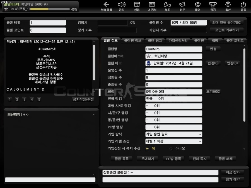Viewport: 251px width, 188px height.
Task: Click the 지금 참가 button
Action: pos(233,172)
